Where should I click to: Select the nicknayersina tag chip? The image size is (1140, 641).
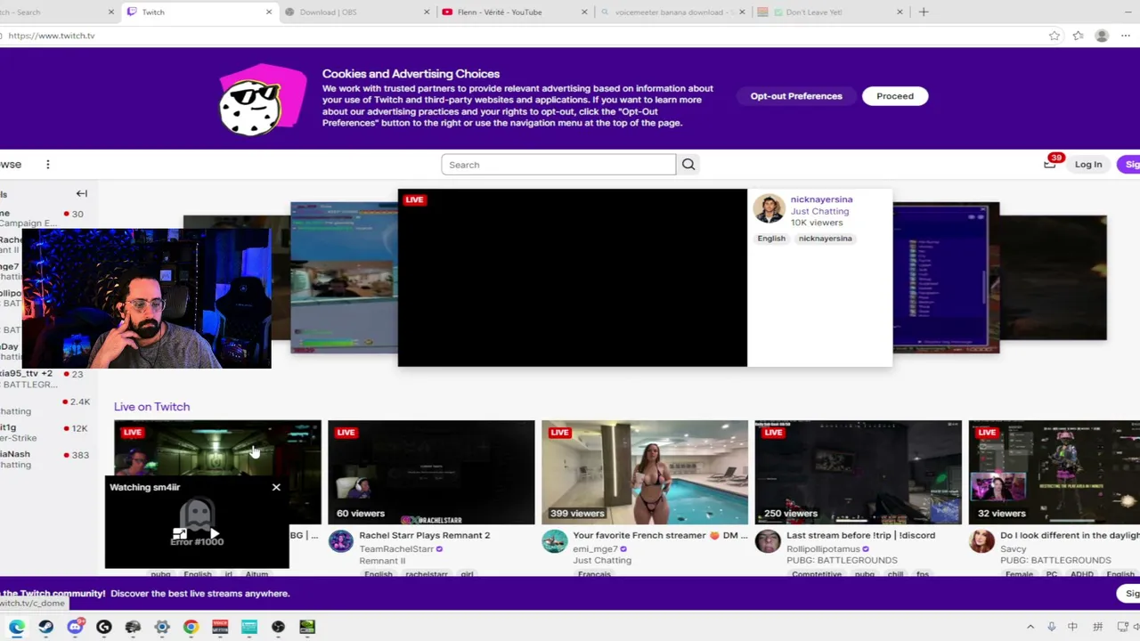tap(825, 239)
